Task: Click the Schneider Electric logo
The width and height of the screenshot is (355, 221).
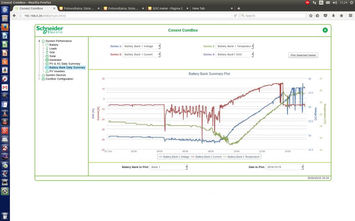Action: coord(50,30)
